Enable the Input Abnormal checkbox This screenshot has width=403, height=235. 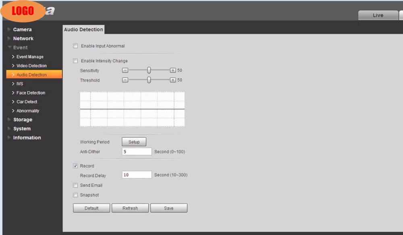75,46
